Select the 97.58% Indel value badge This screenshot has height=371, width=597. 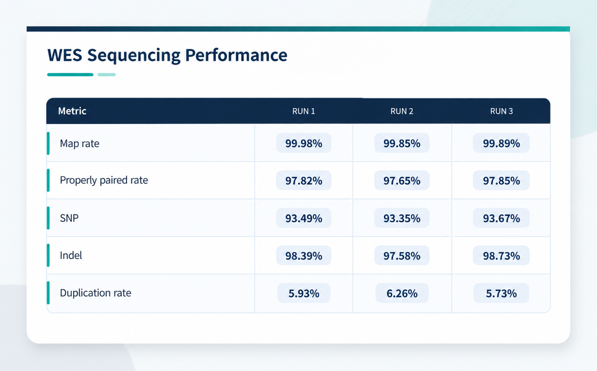[x=402, y=256]
